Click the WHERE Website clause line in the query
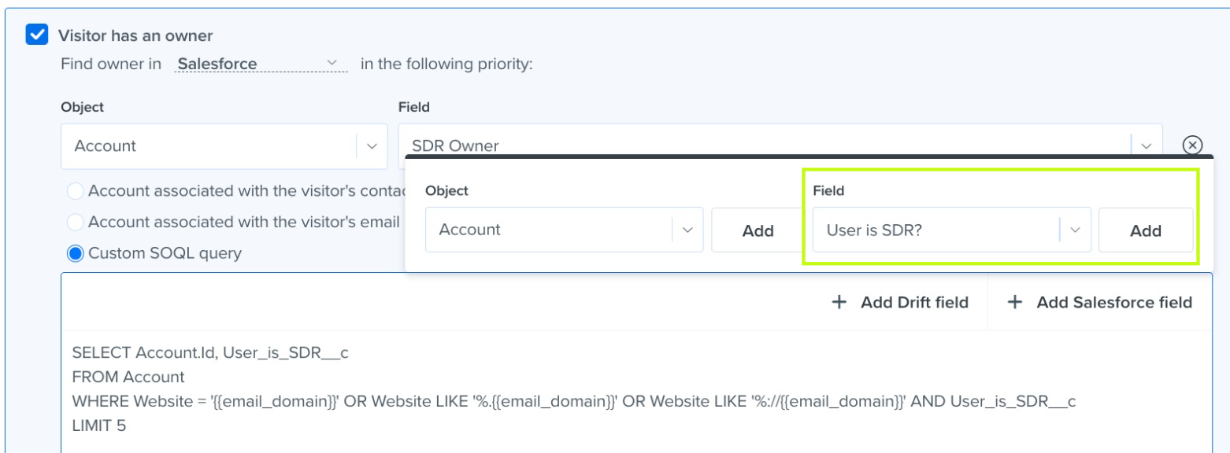Viewport: 1230px width, 453px height. click(x=573, y=401)
